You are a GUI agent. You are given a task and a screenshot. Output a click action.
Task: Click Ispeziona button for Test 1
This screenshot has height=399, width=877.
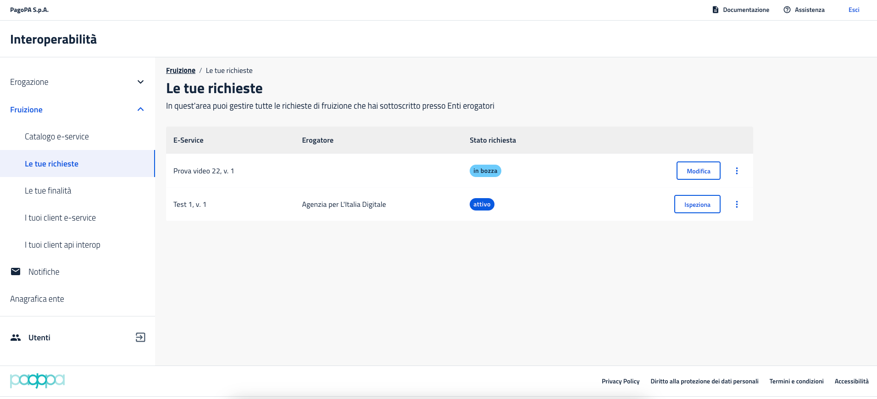click(697, 205)
